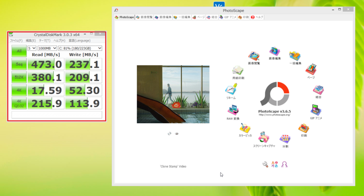
Task: Switch to the 画像編集 tab
Action: 163,17
